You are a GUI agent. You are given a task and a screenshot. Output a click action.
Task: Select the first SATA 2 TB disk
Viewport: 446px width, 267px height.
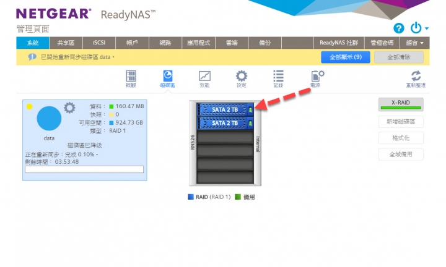click(225, 109)
